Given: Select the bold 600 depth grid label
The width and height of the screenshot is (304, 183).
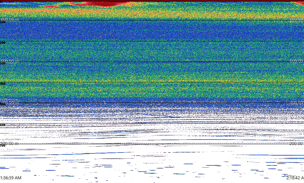Looking at the screenshot, I should (x=3, y=125).
